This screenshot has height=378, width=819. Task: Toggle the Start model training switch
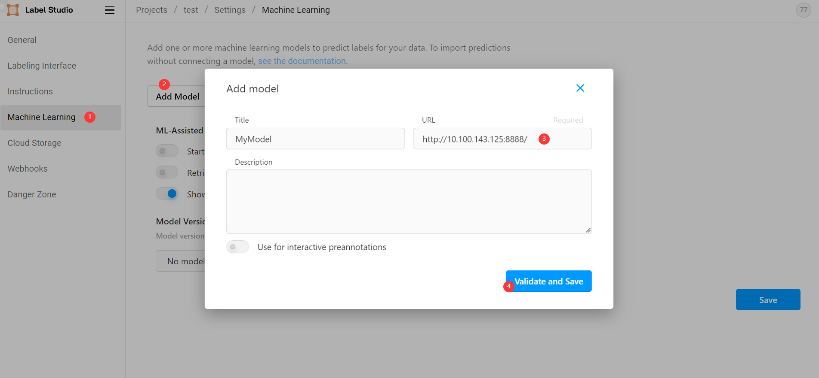point(167,151)
